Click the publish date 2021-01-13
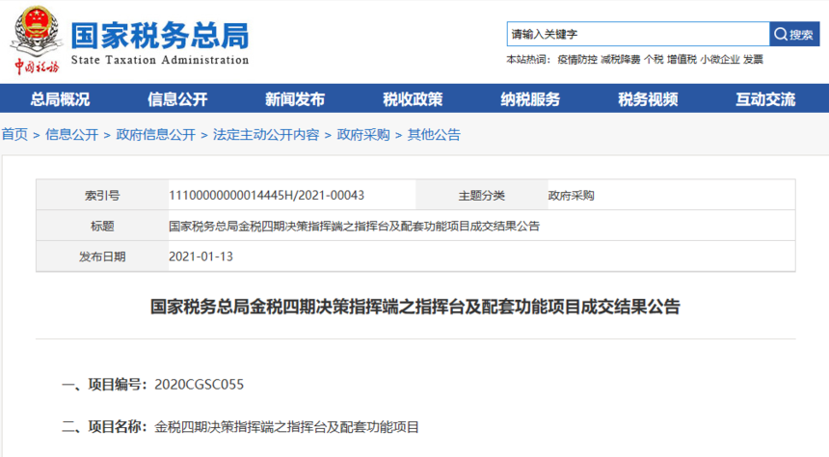 [x=201, y=256]
